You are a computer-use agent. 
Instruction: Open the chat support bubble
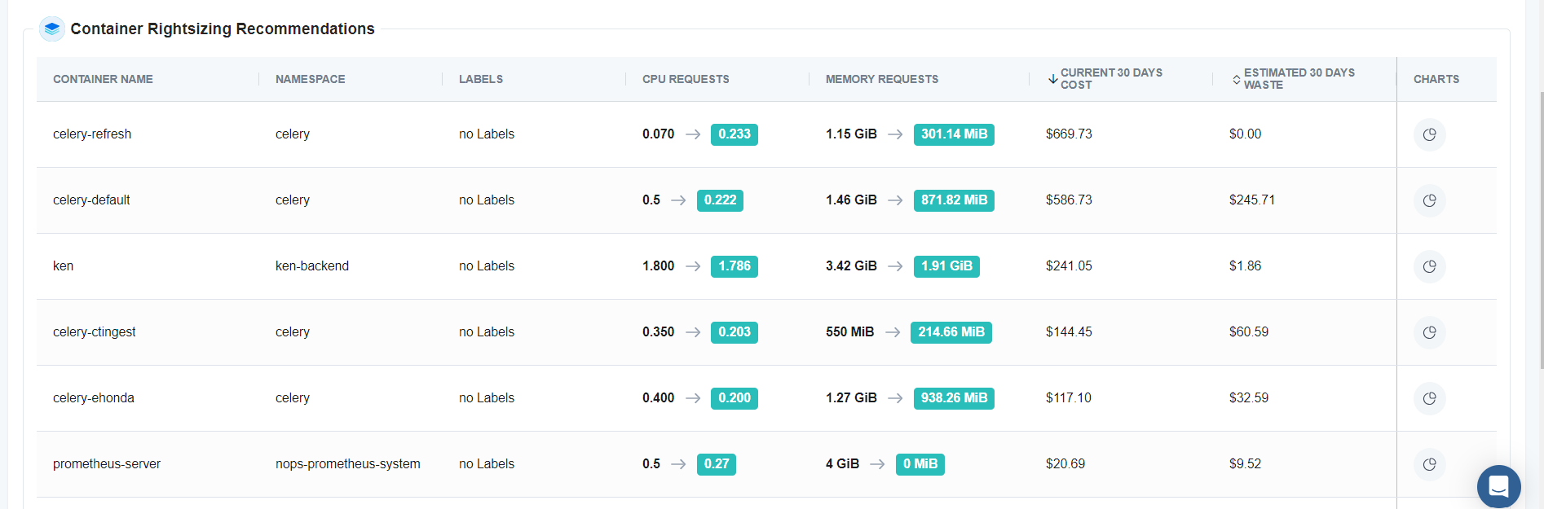1498,486
